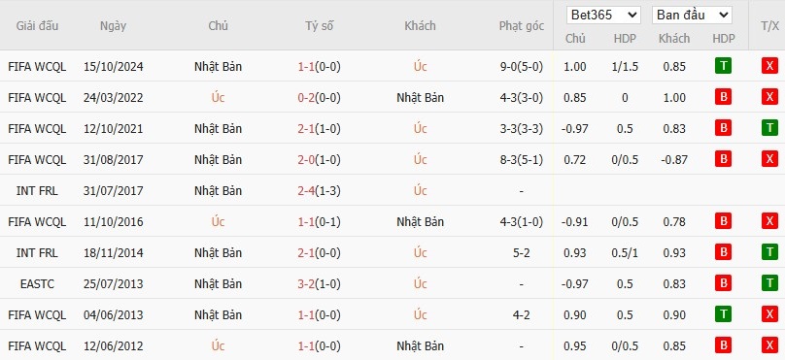This screenshot has width=785, height=360.
Task: Click green T T/X badge for 18/11/2014 match
Action: coord(769,252)
